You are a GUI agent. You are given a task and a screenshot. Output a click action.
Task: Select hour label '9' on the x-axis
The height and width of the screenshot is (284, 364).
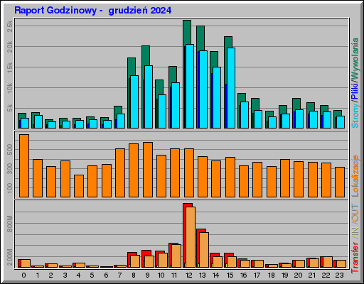147,275
